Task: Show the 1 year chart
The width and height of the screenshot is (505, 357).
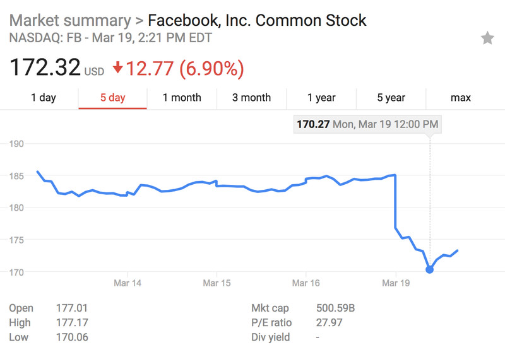Action: [x=321, y=98]
